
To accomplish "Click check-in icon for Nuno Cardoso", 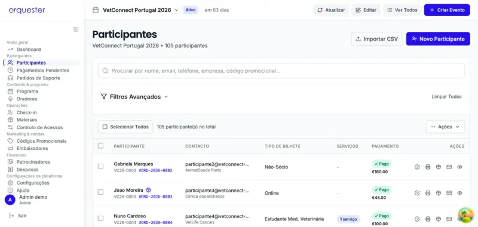I will (x=417, y=219).
